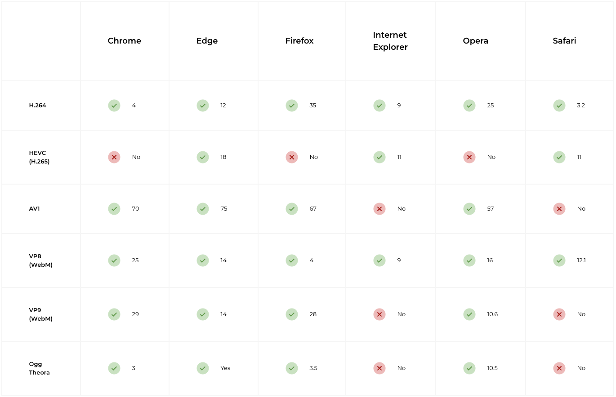
Task: Click the green check for AV1 Edge
Action: coord(203,209)
